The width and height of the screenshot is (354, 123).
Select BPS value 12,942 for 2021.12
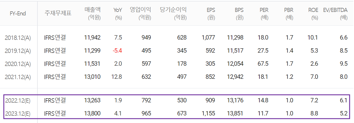click(235, 77)
